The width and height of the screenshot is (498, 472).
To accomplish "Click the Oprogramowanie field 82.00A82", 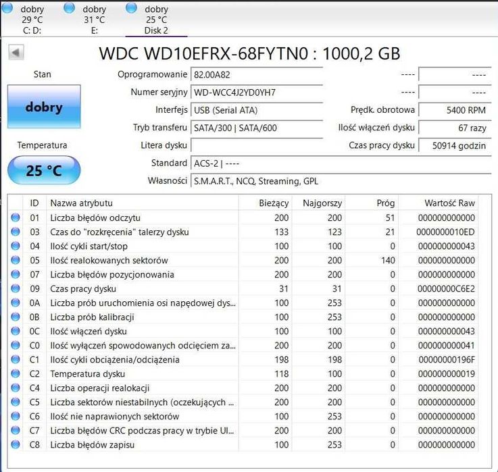I will coord(257,75).
